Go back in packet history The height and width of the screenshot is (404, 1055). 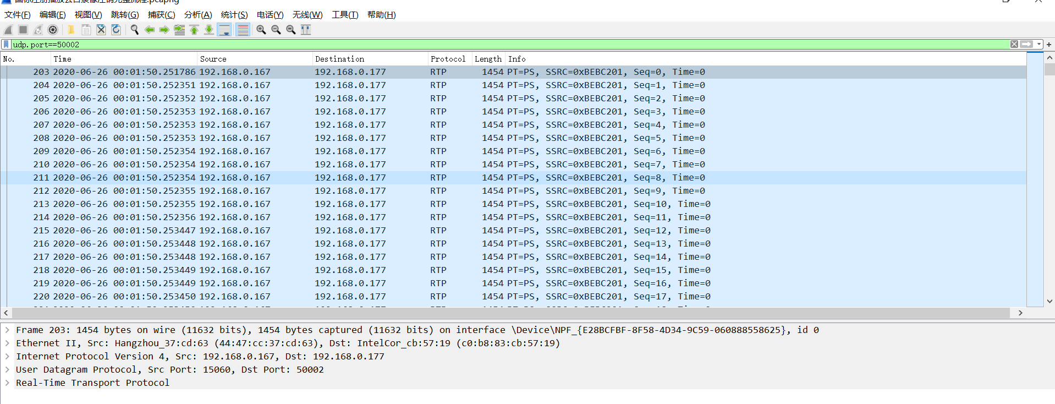tap(150, 30)
